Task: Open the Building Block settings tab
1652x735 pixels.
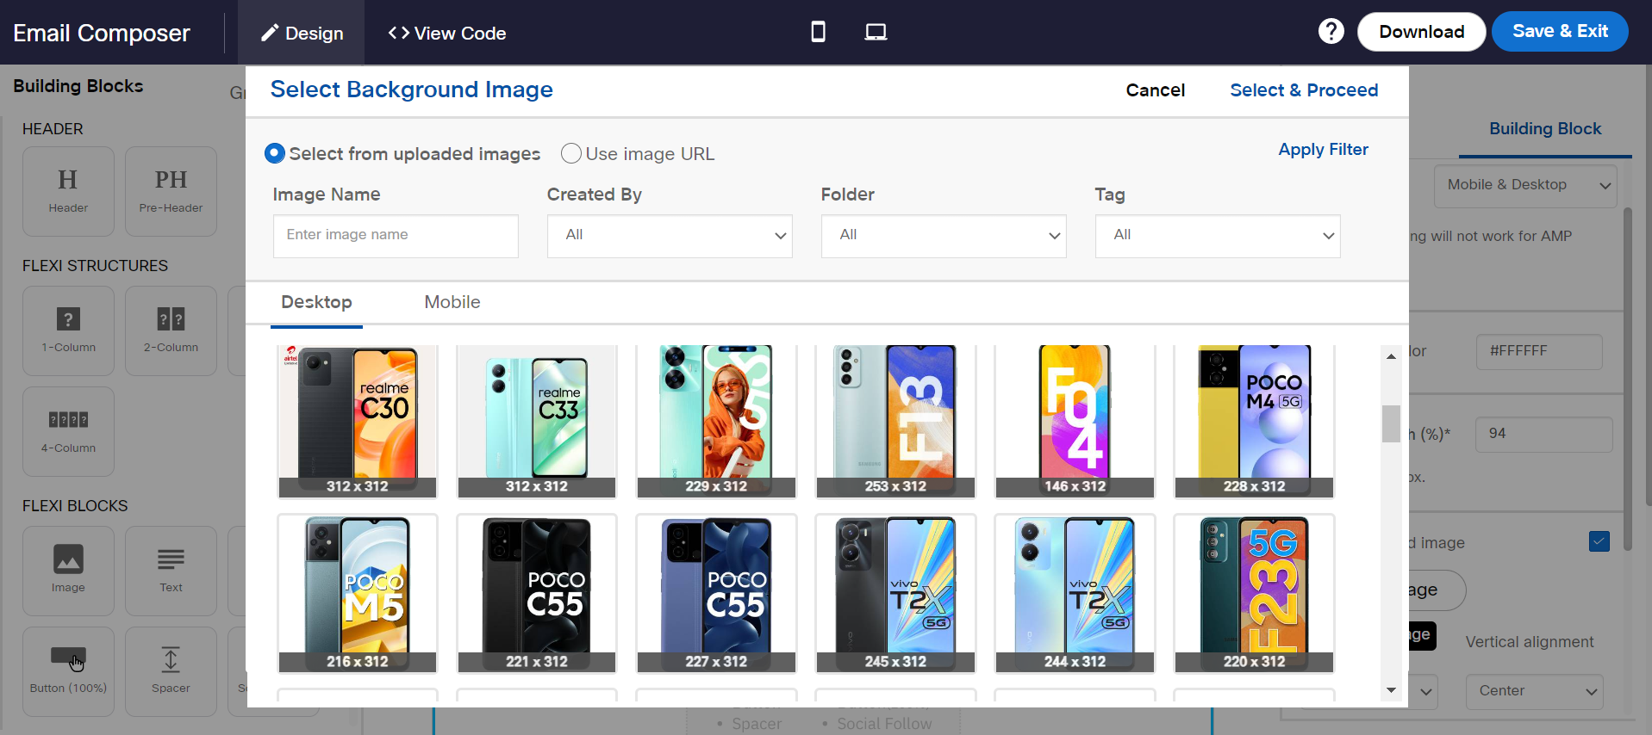Action: 1545,129
